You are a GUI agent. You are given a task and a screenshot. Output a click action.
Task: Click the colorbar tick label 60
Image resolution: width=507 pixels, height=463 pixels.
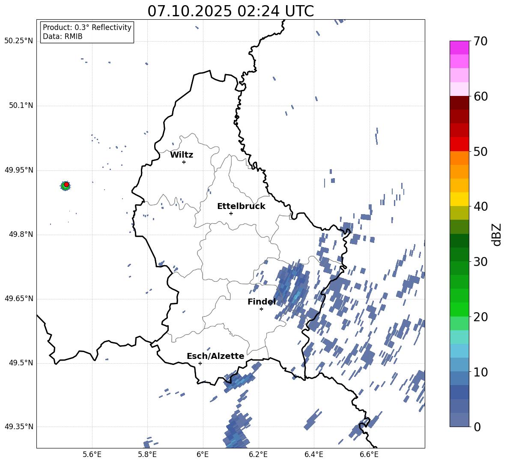[x=480, y=96]
